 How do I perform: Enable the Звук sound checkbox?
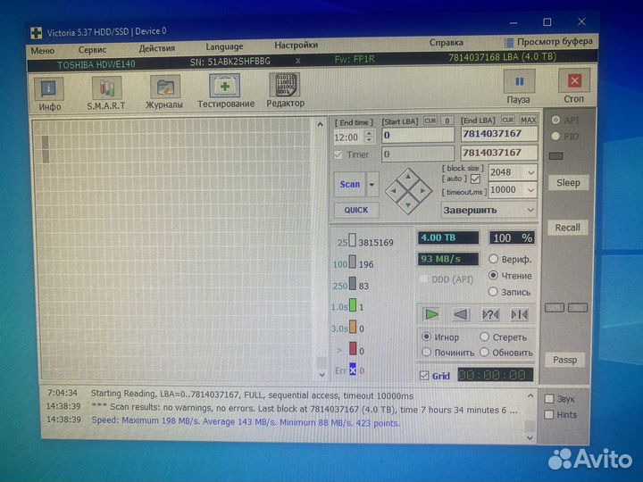549,399
